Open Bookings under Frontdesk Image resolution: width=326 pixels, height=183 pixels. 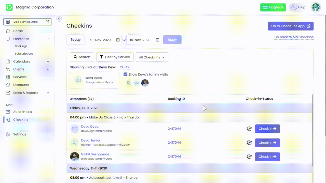[21, 46]
